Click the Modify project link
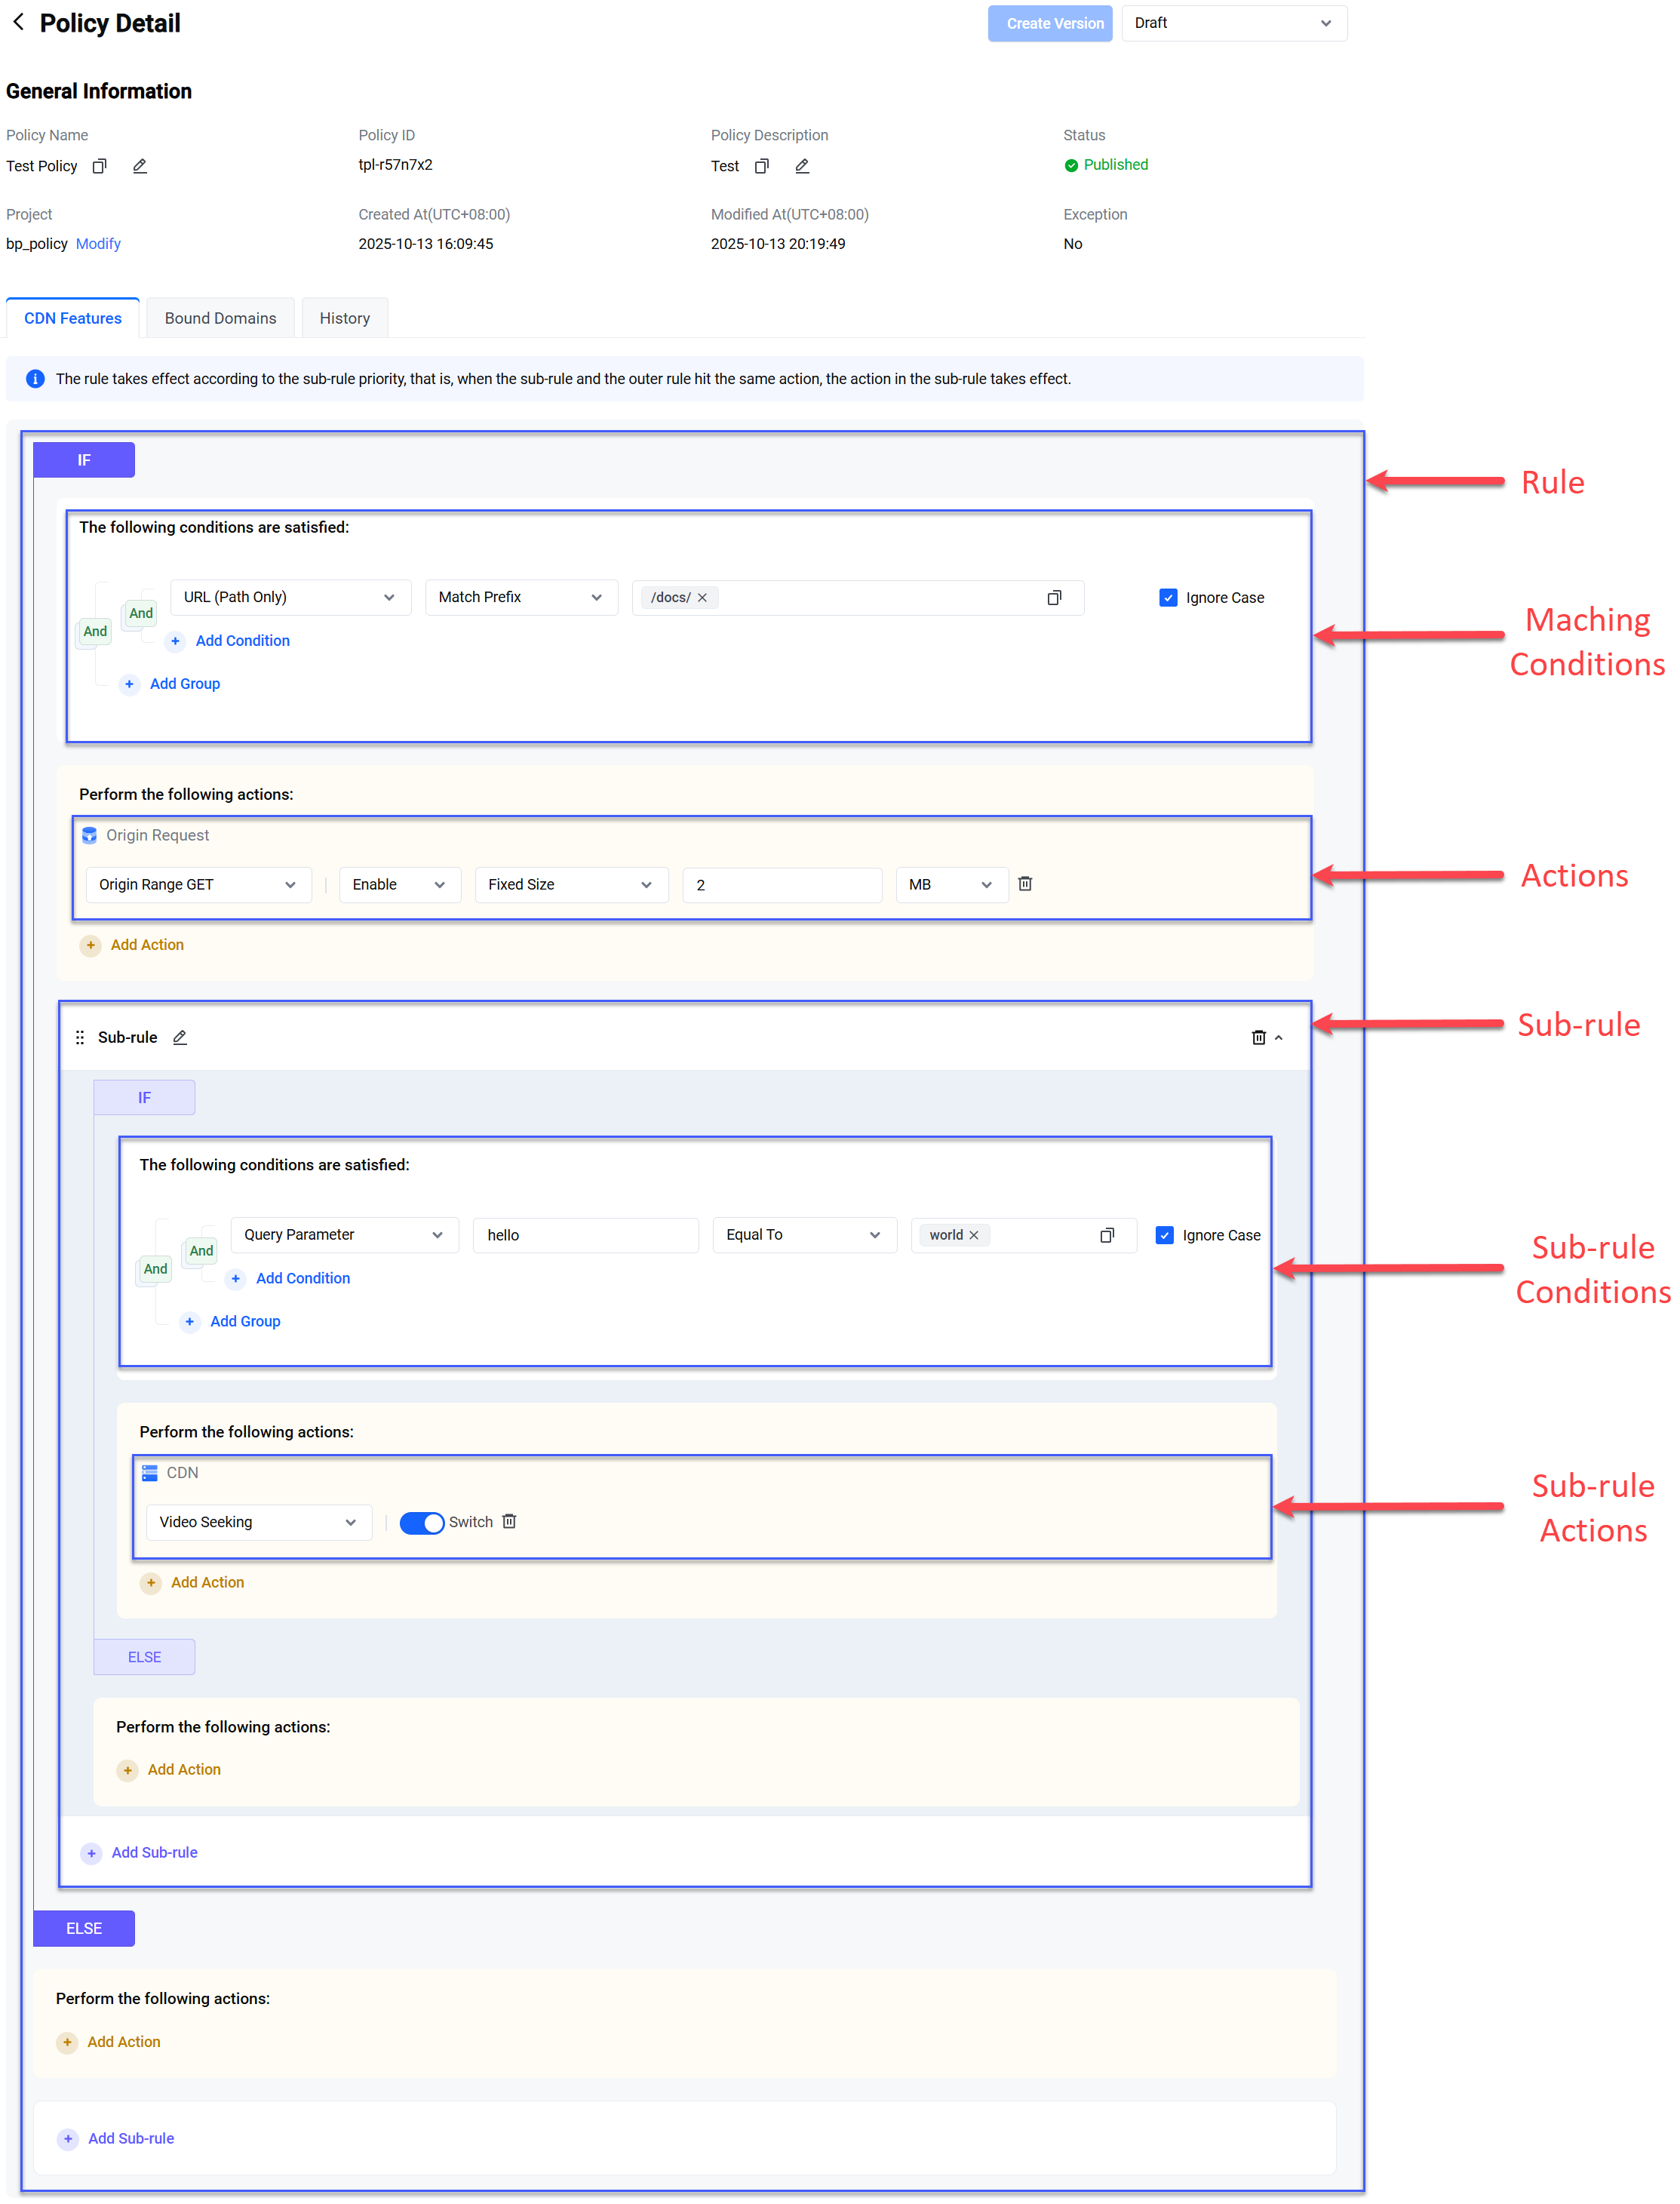This screenshot has height=2204, width=1680. tap(98, 244)
